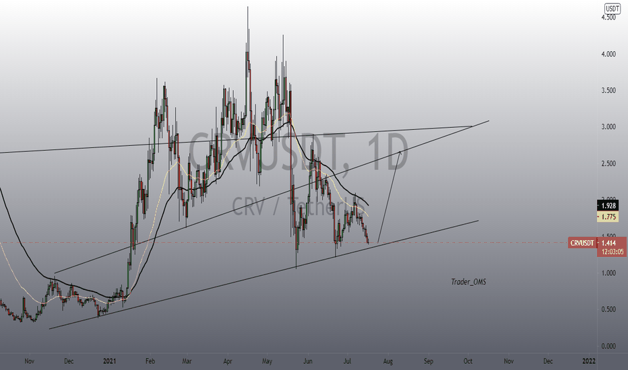
Task: Click the Nov label right of Oct on time axis
Action: click(509, 361)
